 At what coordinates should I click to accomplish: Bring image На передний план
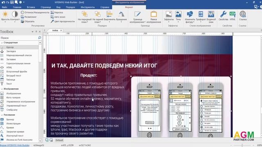pos(85,17)
